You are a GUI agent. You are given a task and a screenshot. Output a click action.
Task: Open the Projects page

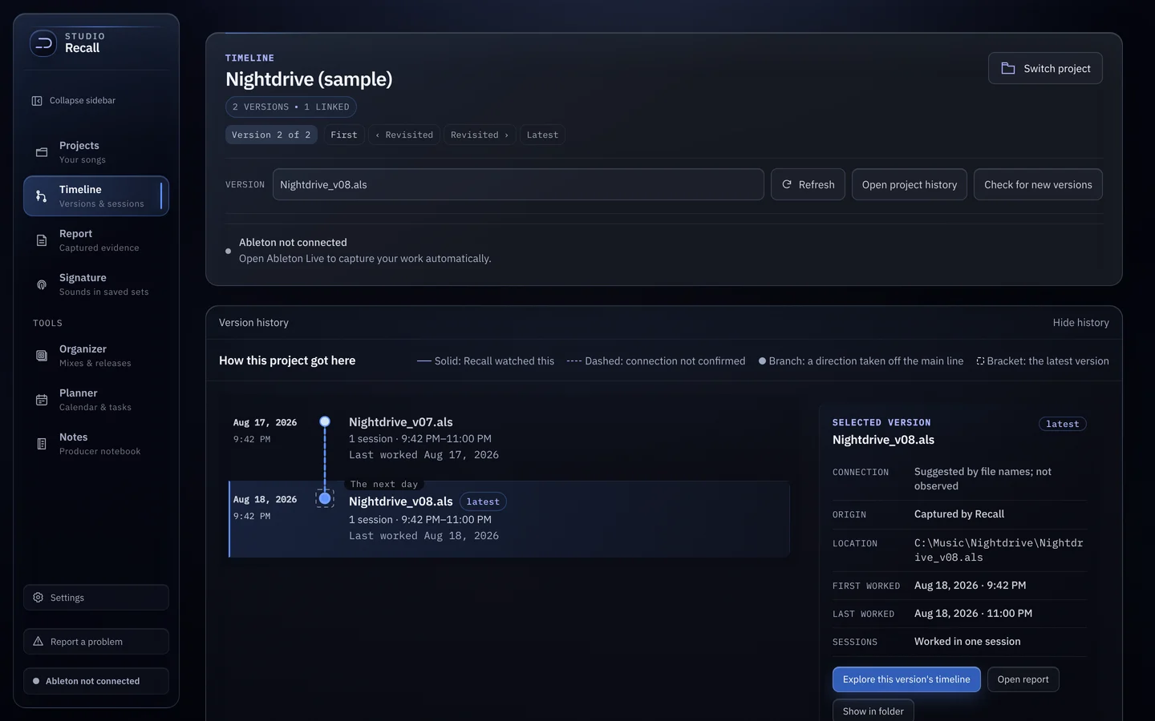[x=96, y=152]
